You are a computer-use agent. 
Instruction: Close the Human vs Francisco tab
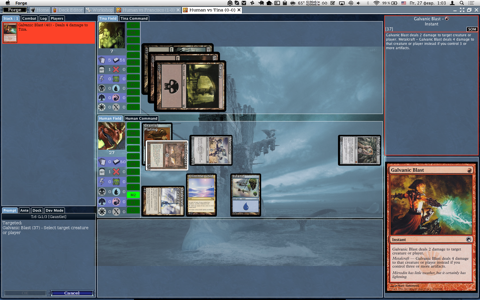(x=178, y=10)
